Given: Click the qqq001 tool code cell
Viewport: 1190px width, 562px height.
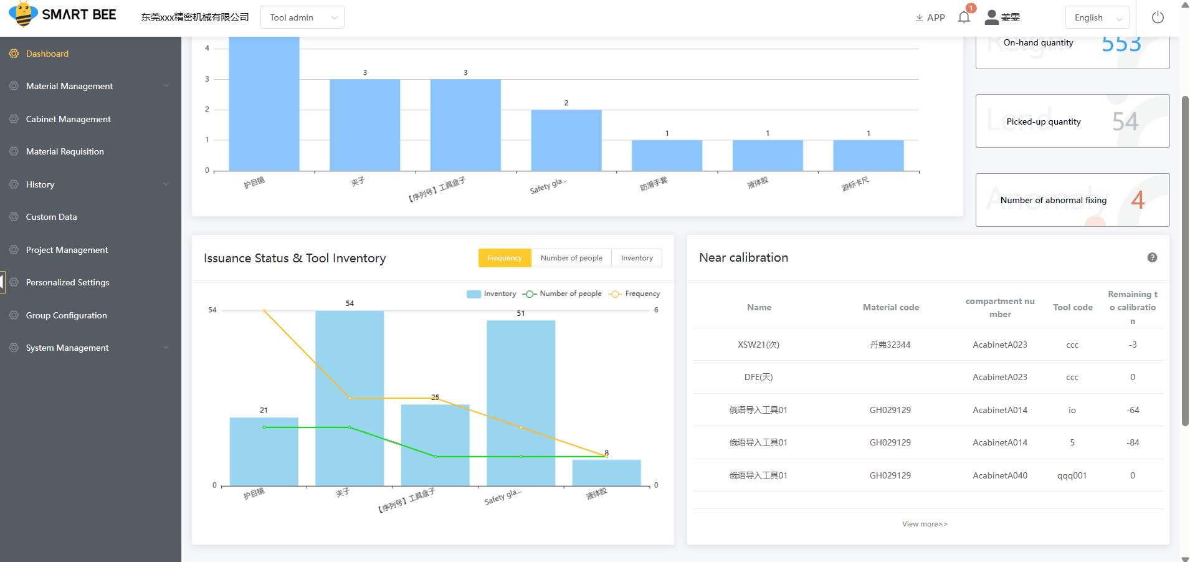Looking at the screenshot, I should [1072, 475].
